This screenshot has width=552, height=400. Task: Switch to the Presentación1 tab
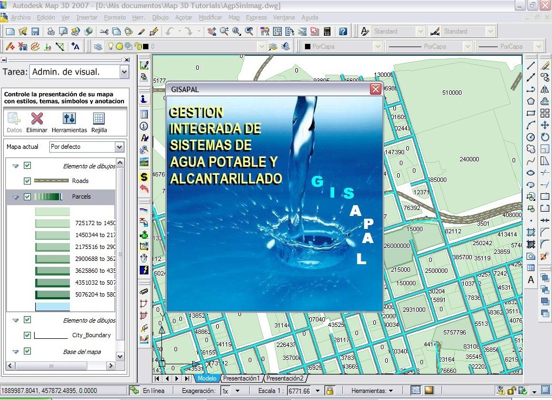tap(242, 378)
